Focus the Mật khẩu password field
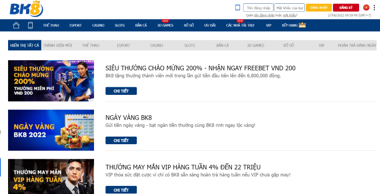 point(290,8)
